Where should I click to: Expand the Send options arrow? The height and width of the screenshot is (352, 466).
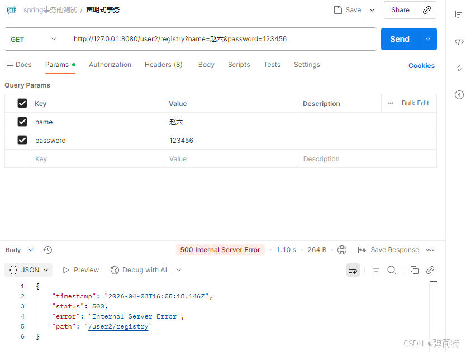[428, 39]
